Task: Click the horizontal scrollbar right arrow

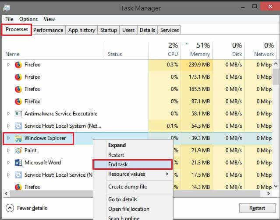Action: click(x=269, y=193)
